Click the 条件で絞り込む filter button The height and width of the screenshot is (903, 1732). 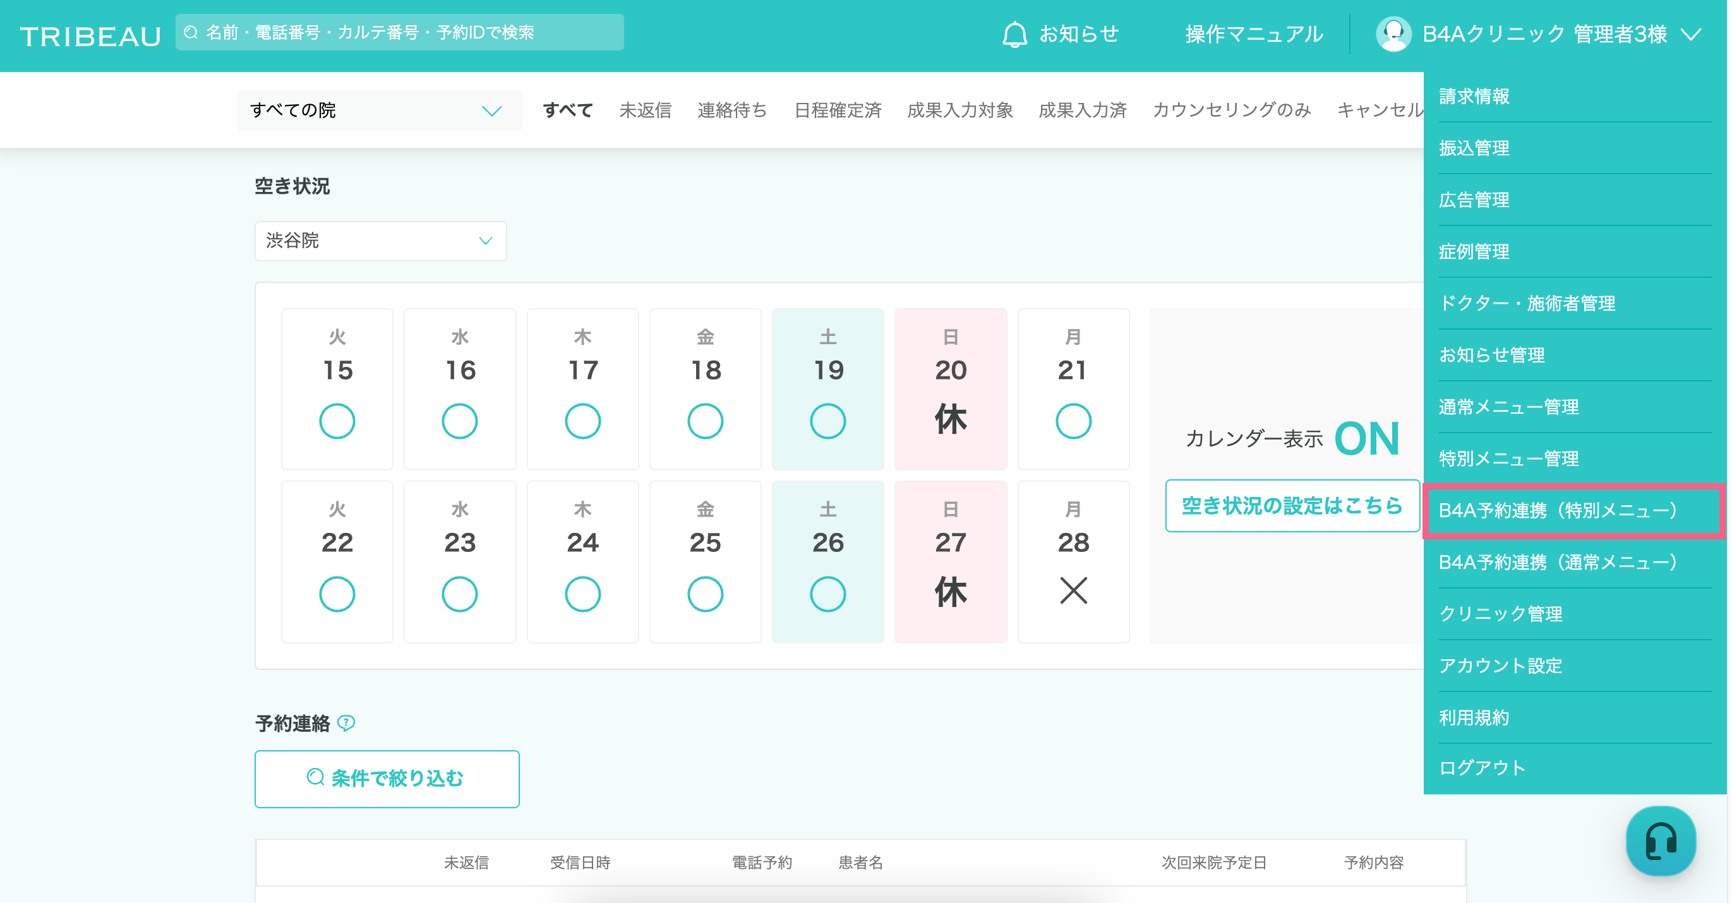[387, 778]
